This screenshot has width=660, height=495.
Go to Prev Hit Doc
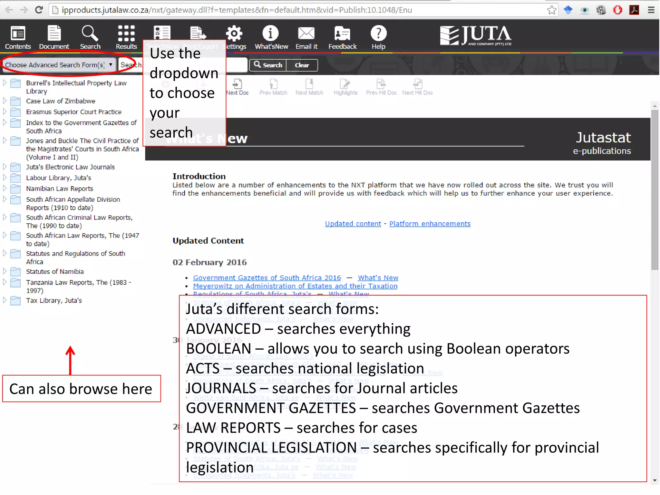381,87
